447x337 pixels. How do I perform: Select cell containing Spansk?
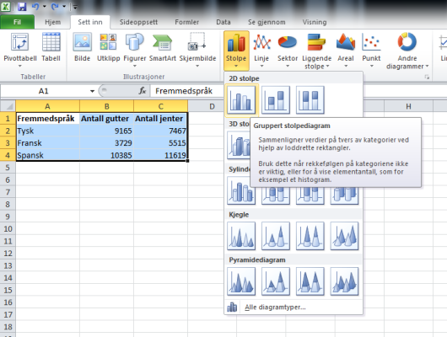click(x=47, y=155)
